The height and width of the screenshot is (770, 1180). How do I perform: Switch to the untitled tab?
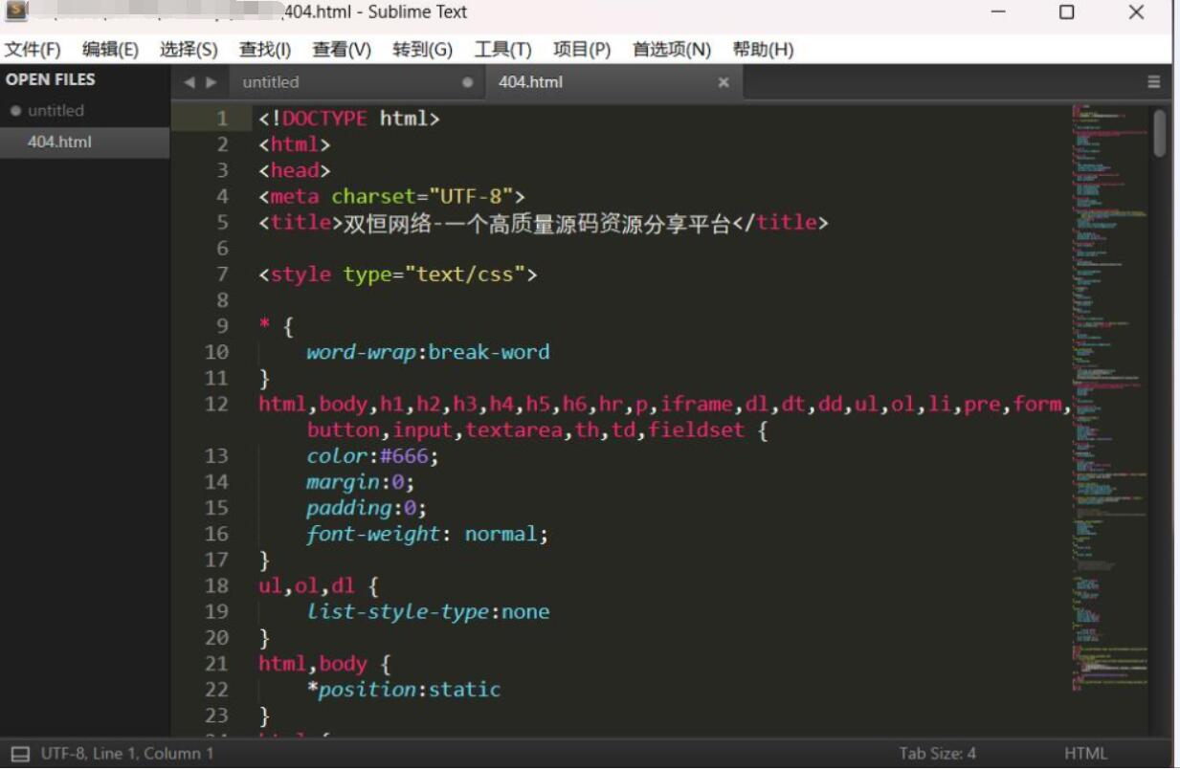[x=356, y=82]
